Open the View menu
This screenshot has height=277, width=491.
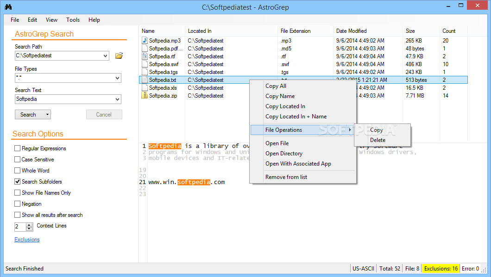(52, 20)
